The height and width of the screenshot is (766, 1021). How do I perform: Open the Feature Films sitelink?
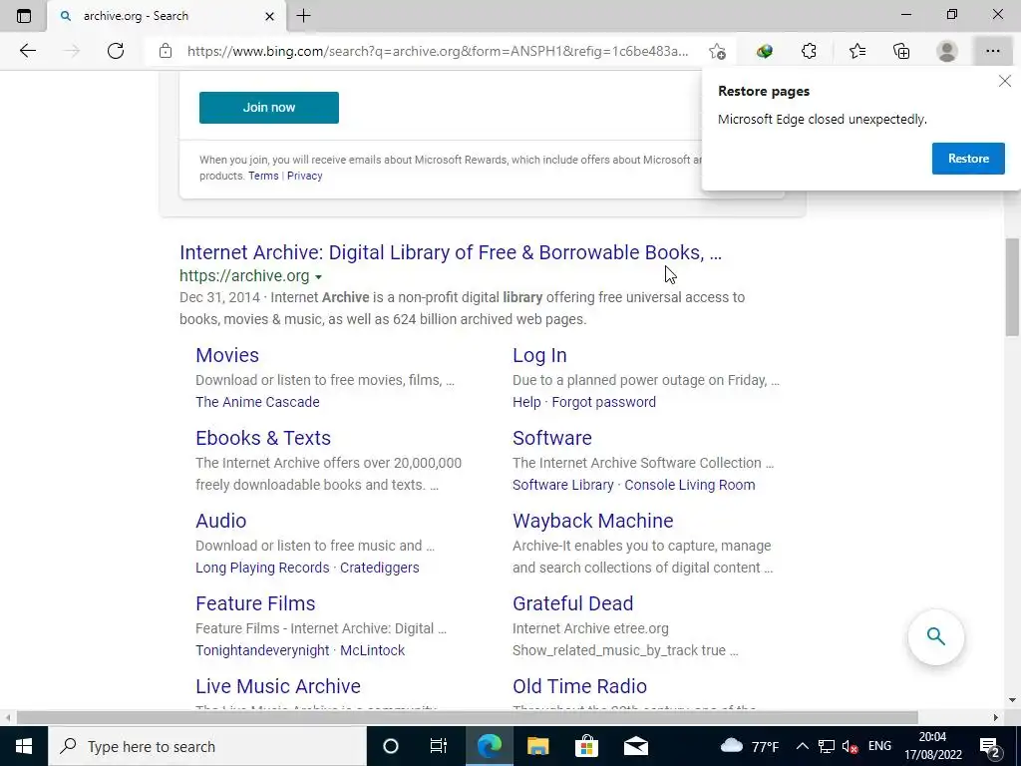pyautogui.click(x=255, y=603)
